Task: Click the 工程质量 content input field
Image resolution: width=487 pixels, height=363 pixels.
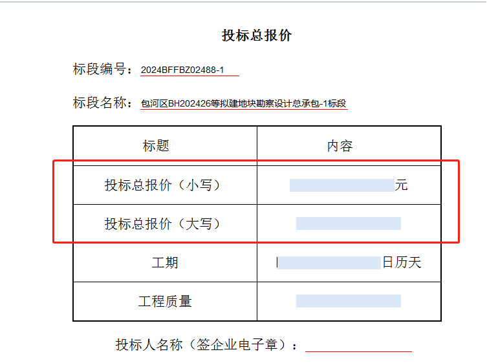Action: click(348, 301)
